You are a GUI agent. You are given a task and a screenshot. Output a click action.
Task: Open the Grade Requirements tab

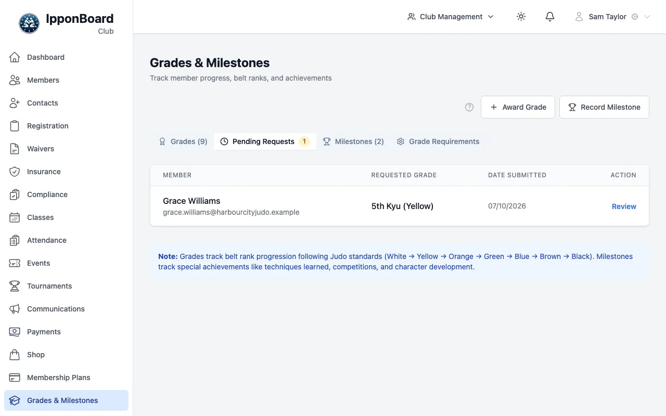coord(438,141)
